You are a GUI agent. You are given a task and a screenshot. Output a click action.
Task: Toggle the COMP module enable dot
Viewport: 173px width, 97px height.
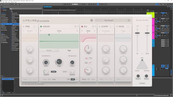click(99, 26)
